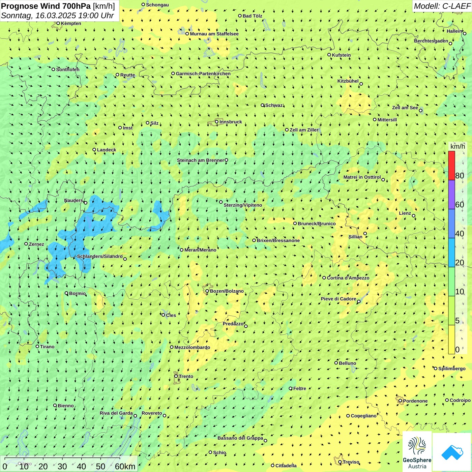Image resolution: width=472 pixels, height=472 pixels.
Task: Click the 'Kitzbühel' city label
Action: tap(348, 81)
